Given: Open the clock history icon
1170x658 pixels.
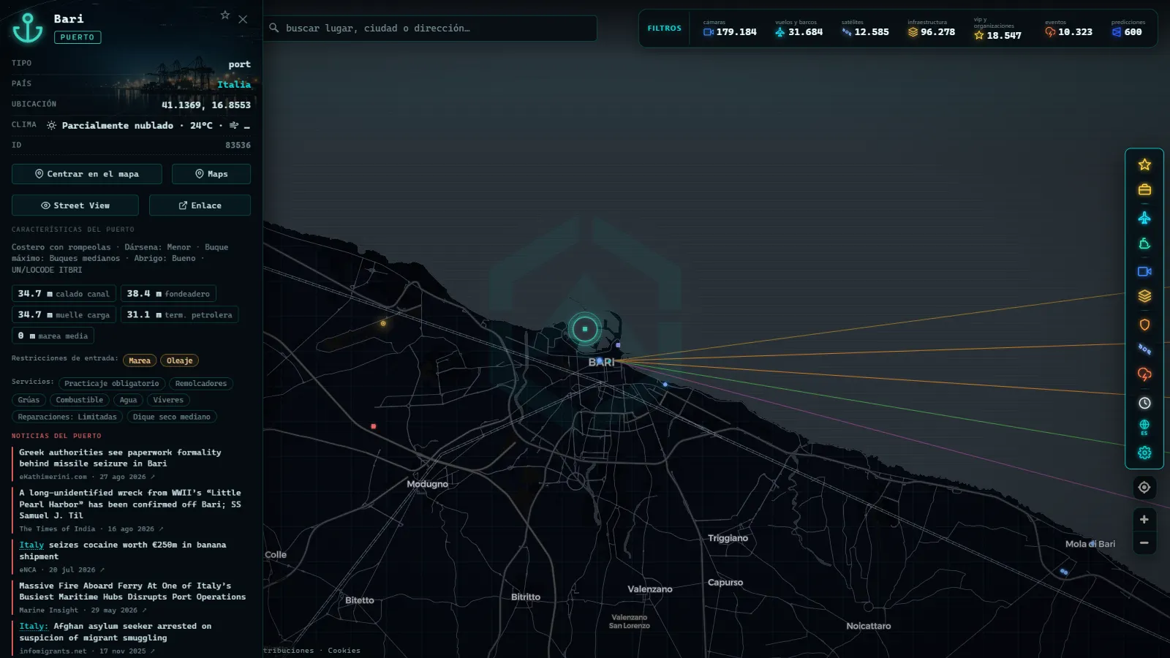Looking at the screenshot, I should pos(1144,403).
